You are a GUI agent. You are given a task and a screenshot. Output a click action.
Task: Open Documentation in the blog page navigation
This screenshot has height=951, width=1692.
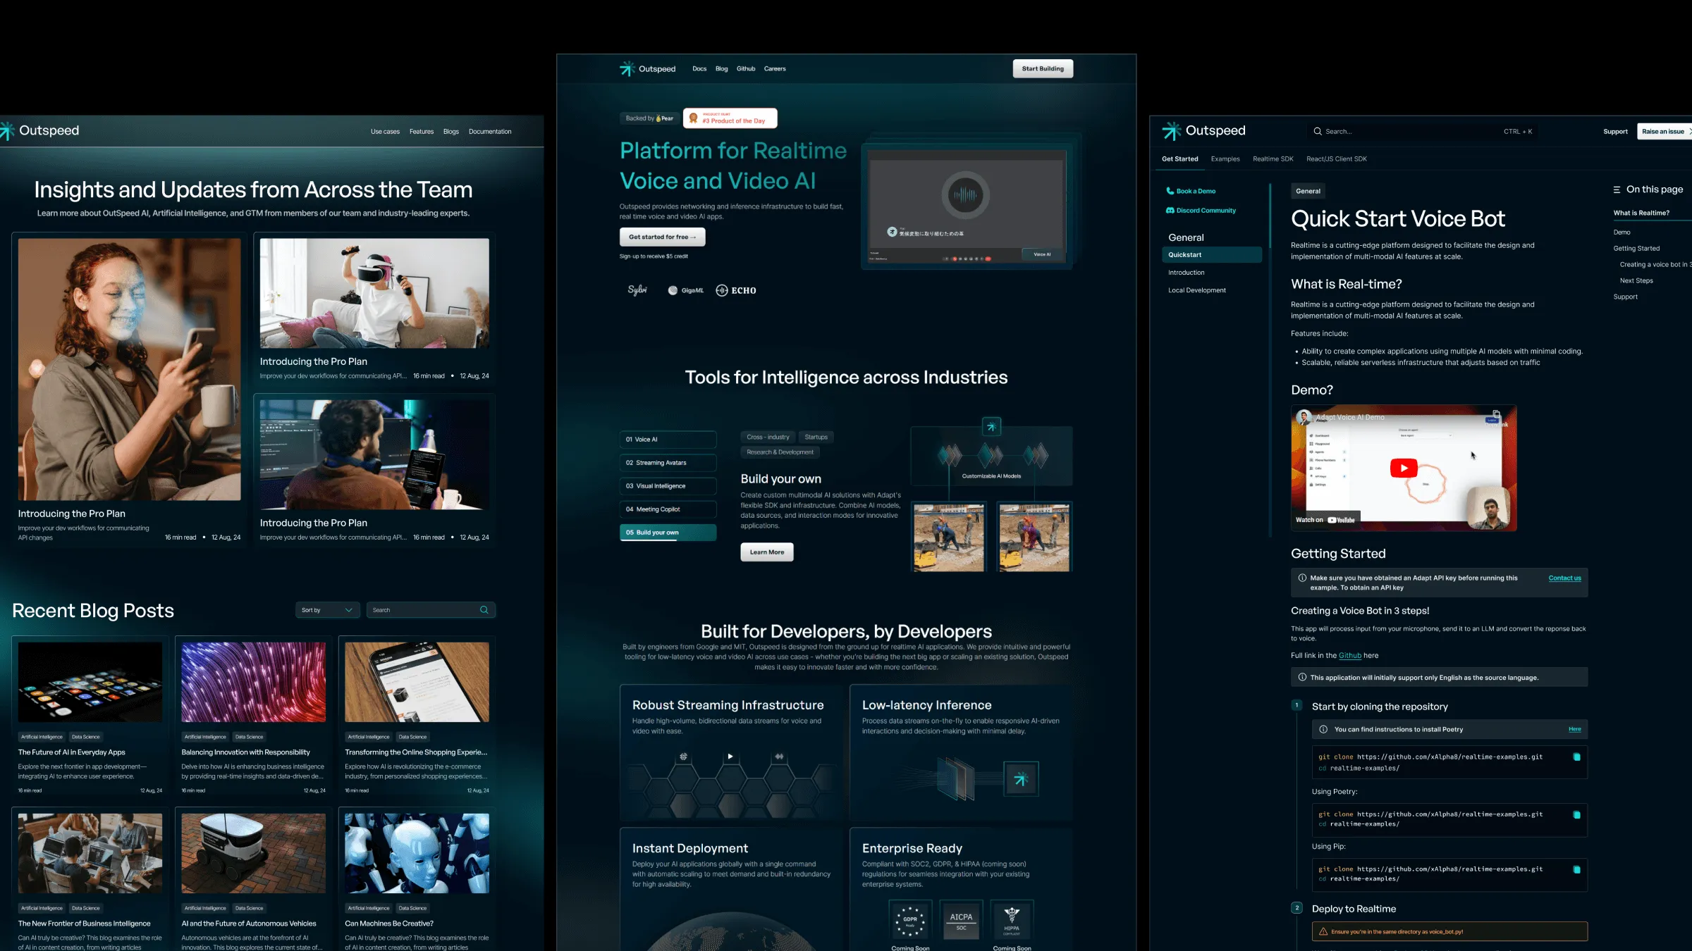pos(490,132)
